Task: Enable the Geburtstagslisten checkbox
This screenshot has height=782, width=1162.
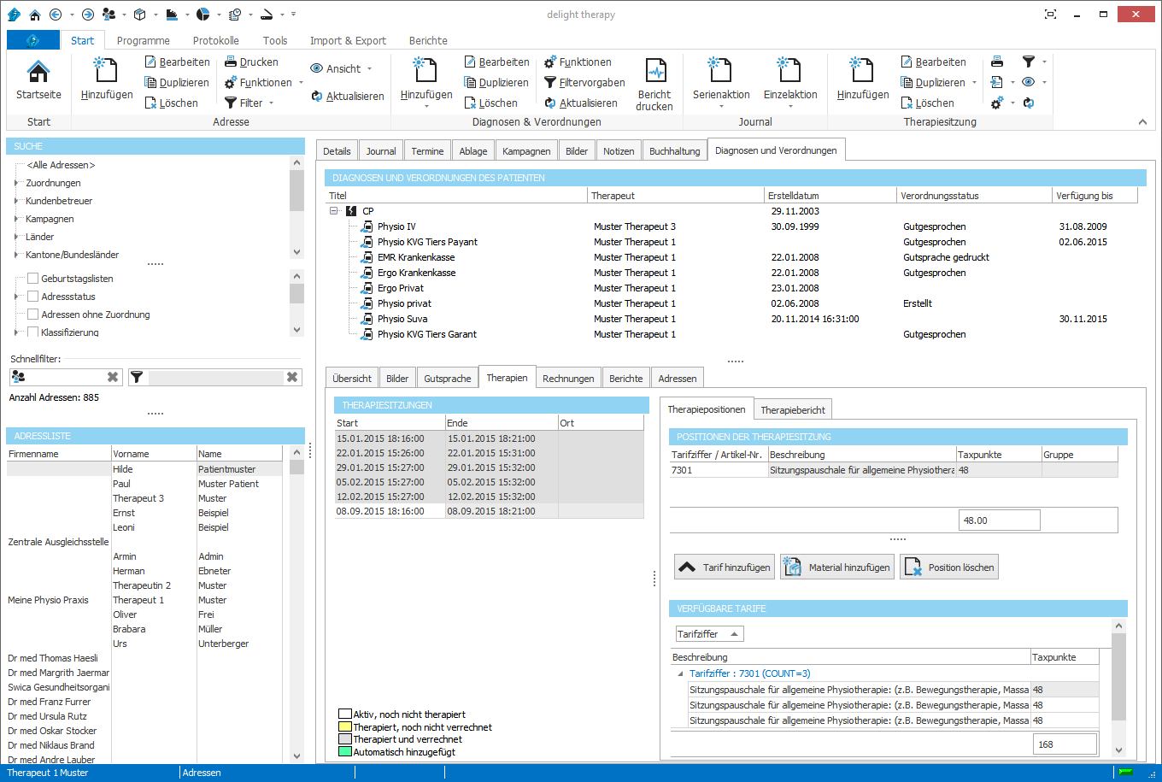Action: coord(33,279)
